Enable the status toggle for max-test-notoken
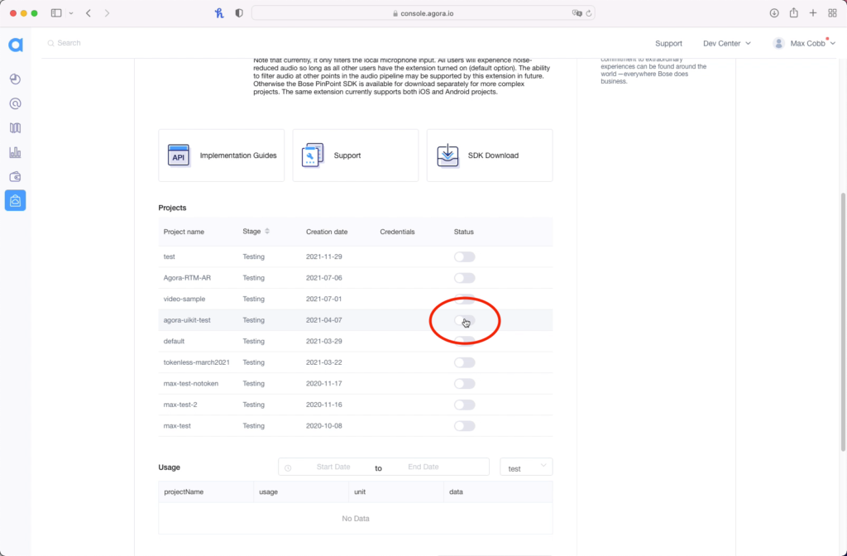The height and width of the screenshot is (556, 847). (x=465, y=384)
